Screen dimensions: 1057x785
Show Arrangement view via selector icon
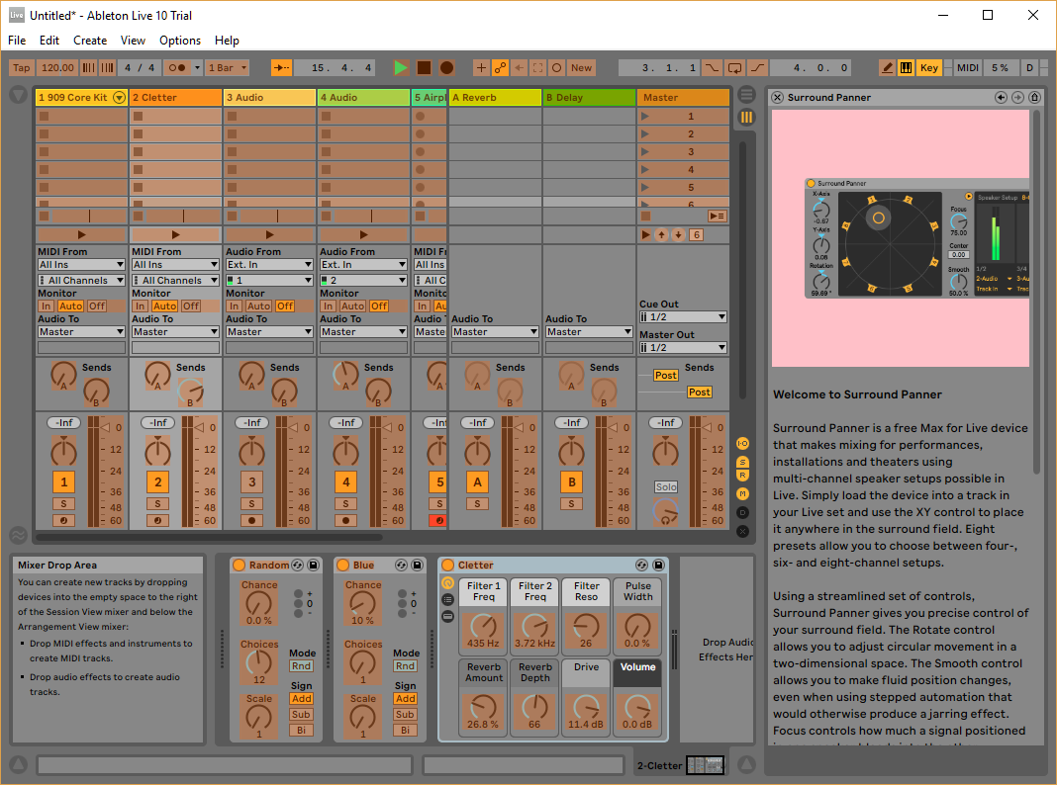(x=746, y=95)
